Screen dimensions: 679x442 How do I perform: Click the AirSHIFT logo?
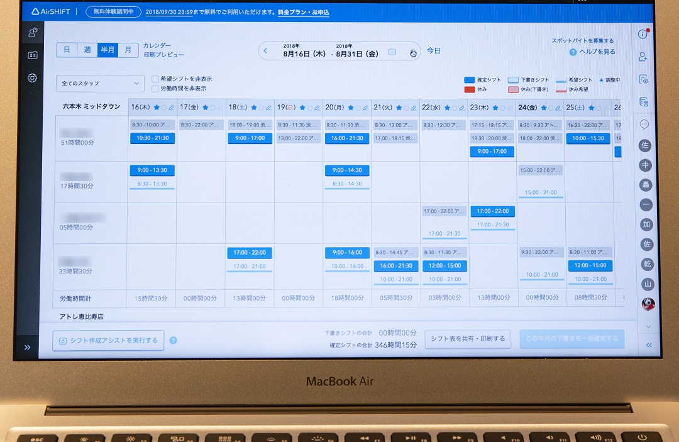pos(51,12)
